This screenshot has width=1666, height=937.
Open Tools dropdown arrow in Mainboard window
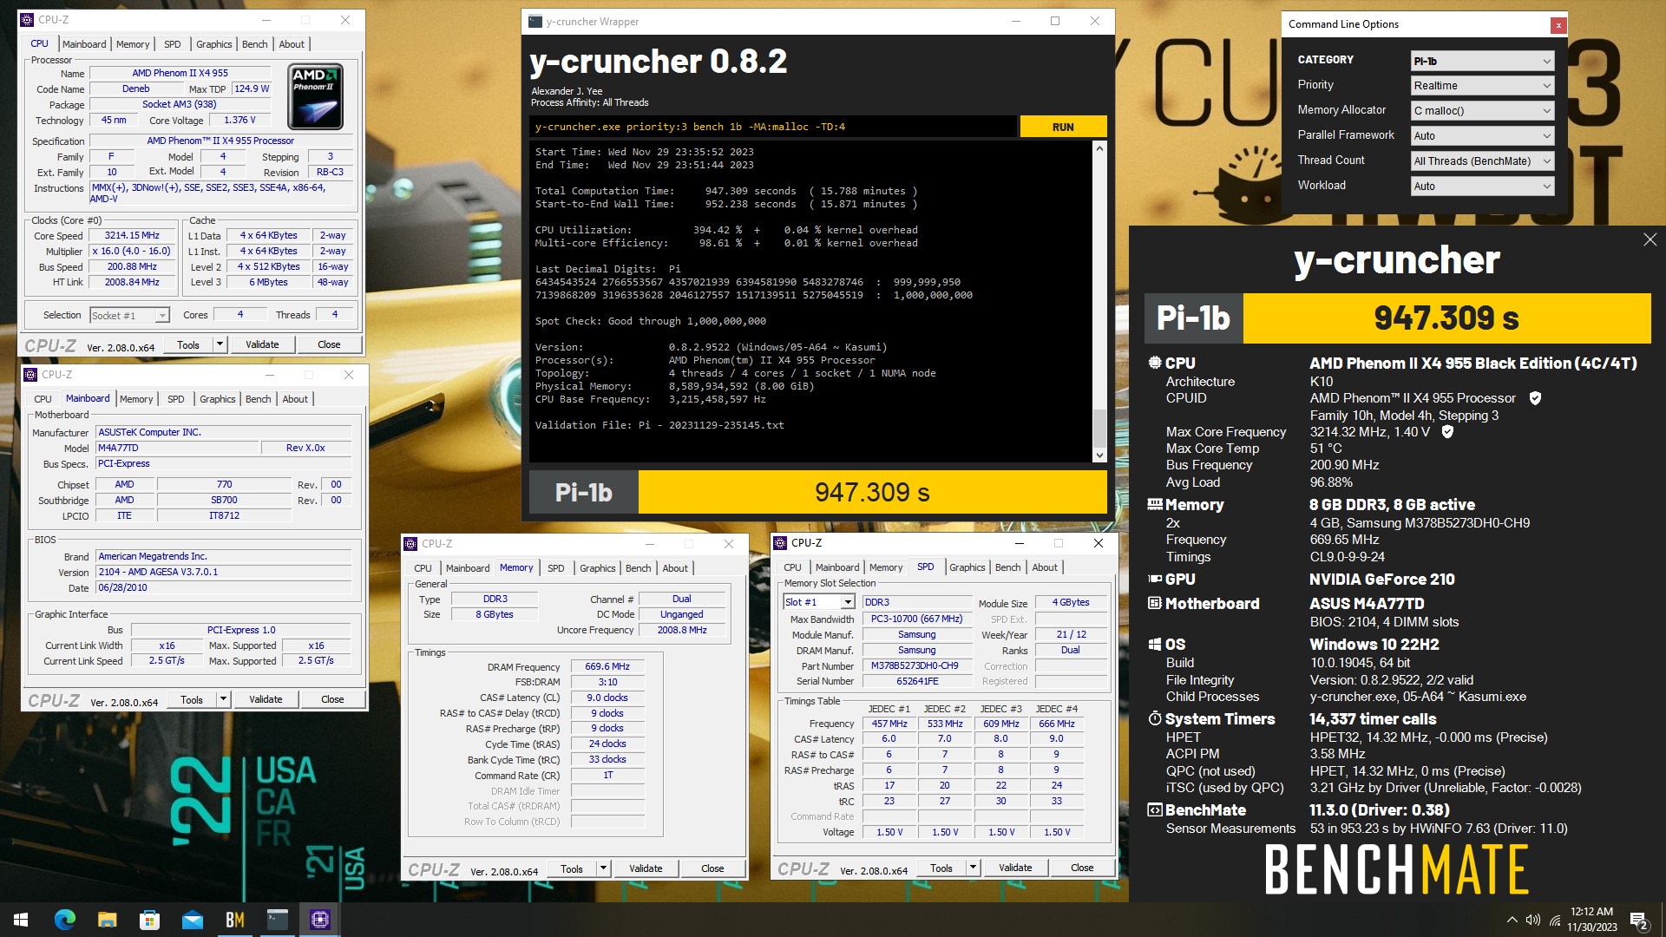click(x=223, y=699)
